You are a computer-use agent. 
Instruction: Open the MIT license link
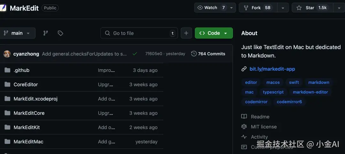pos(264,127)
